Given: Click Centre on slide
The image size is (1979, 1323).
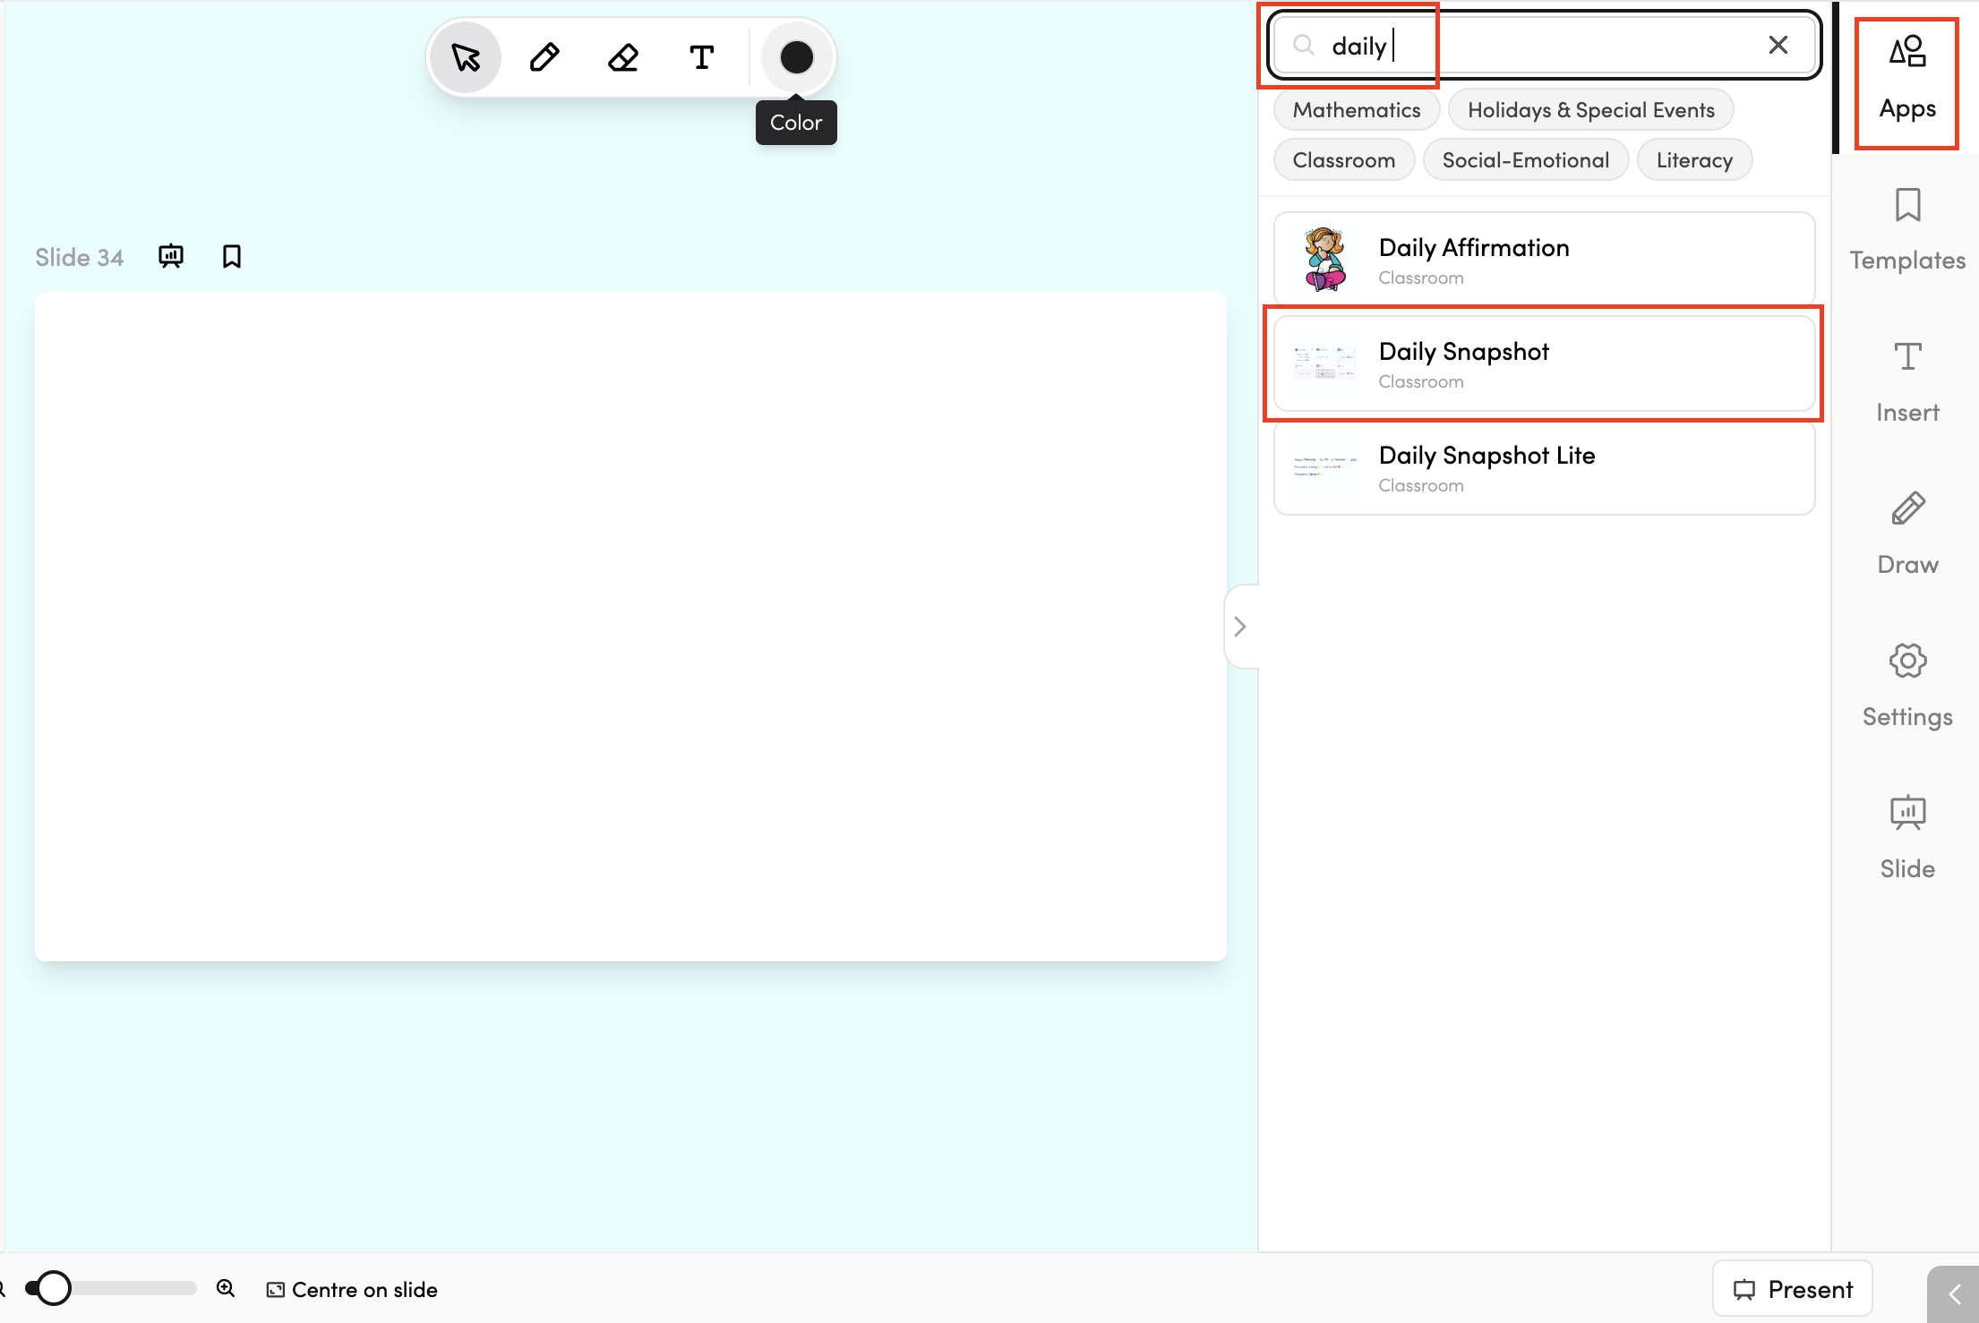Looking at the screenshot, I should click(352, 1290).
